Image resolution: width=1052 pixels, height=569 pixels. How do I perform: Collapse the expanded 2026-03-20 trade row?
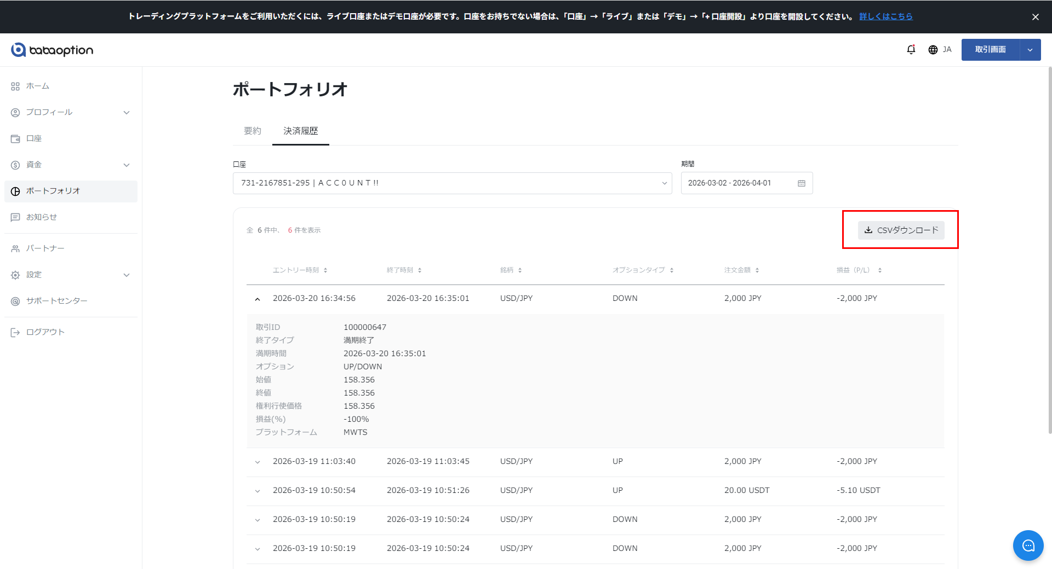258,298
